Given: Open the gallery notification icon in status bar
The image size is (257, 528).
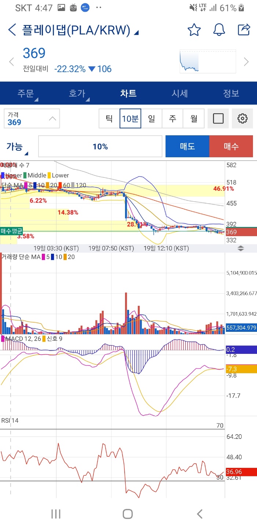Looking at the screenshot, I should (x=61, y=8).
